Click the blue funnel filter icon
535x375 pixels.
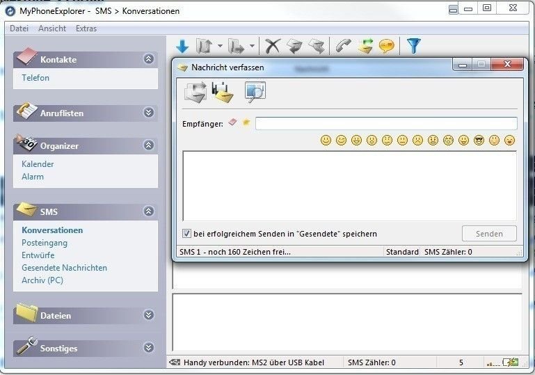[x=413, y=46]
